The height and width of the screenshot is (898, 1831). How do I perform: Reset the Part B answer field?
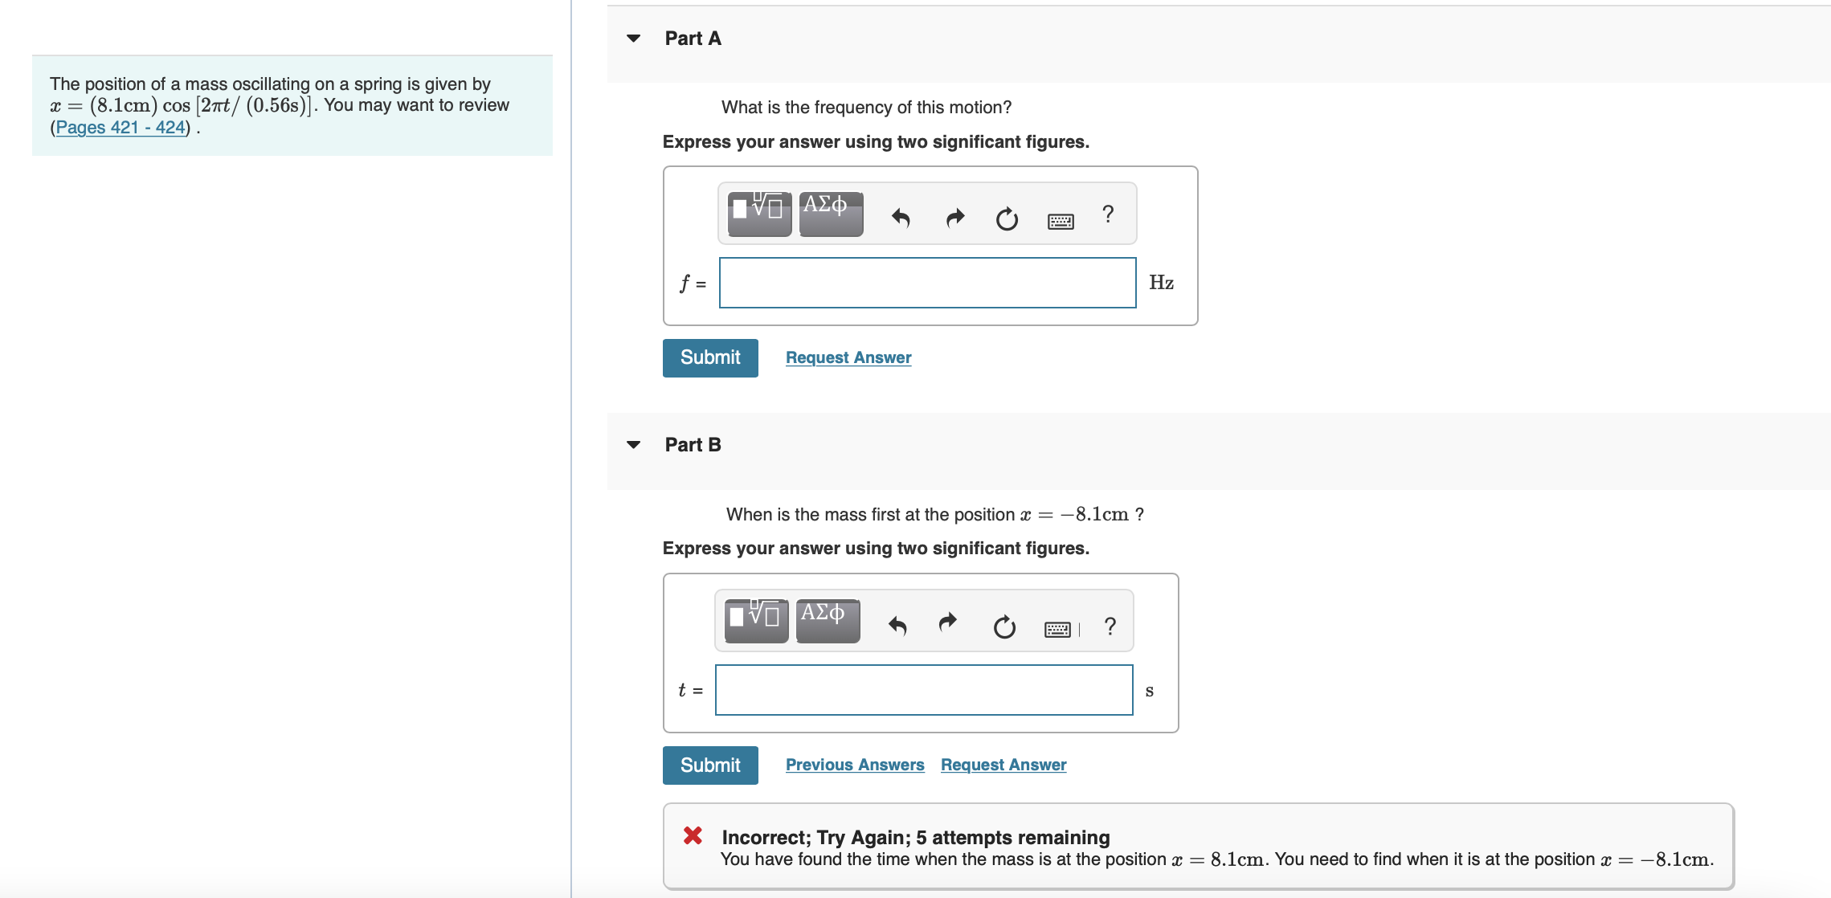[1004, 627]
